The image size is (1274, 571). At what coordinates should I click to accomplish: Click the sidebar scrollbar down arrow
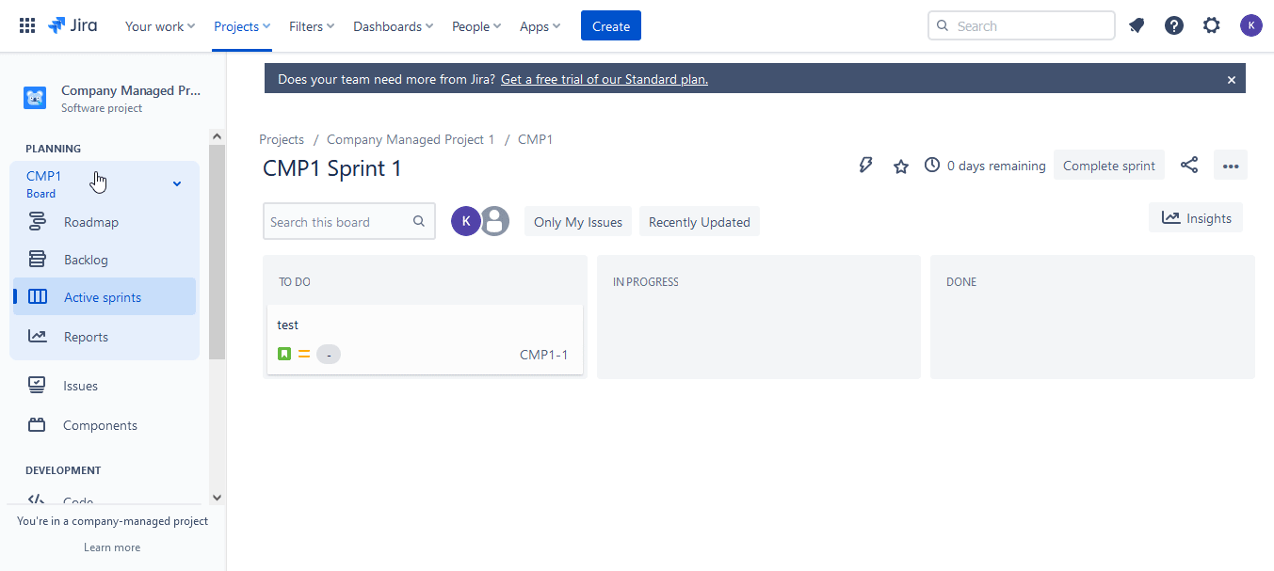217,498
